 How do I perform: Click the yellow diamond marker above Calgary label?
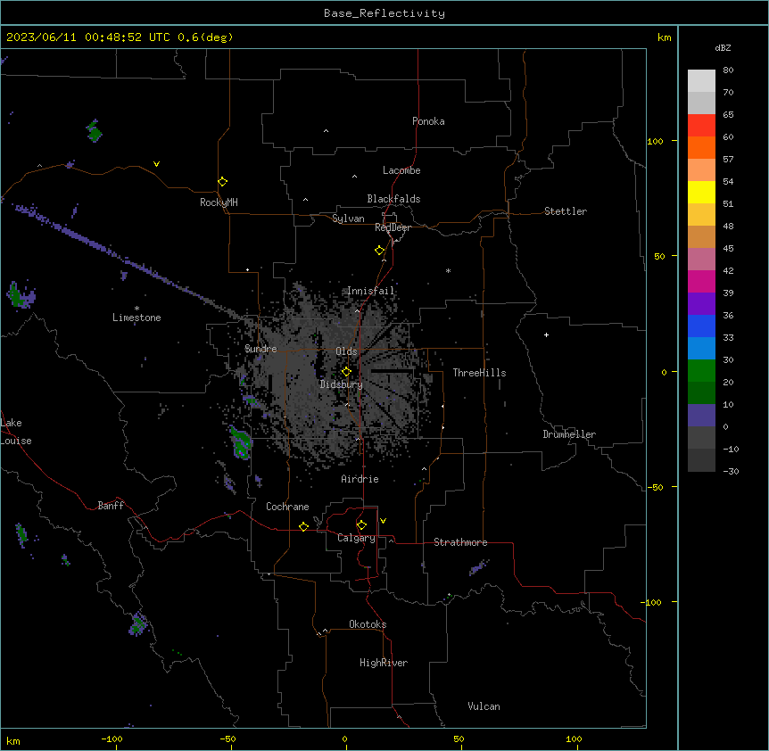pyautogui.click(x=361, y=525)
